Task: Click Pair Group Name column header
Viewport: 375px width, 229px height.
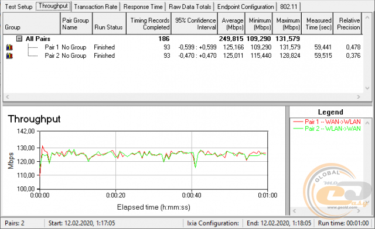Action: [76, 23]
